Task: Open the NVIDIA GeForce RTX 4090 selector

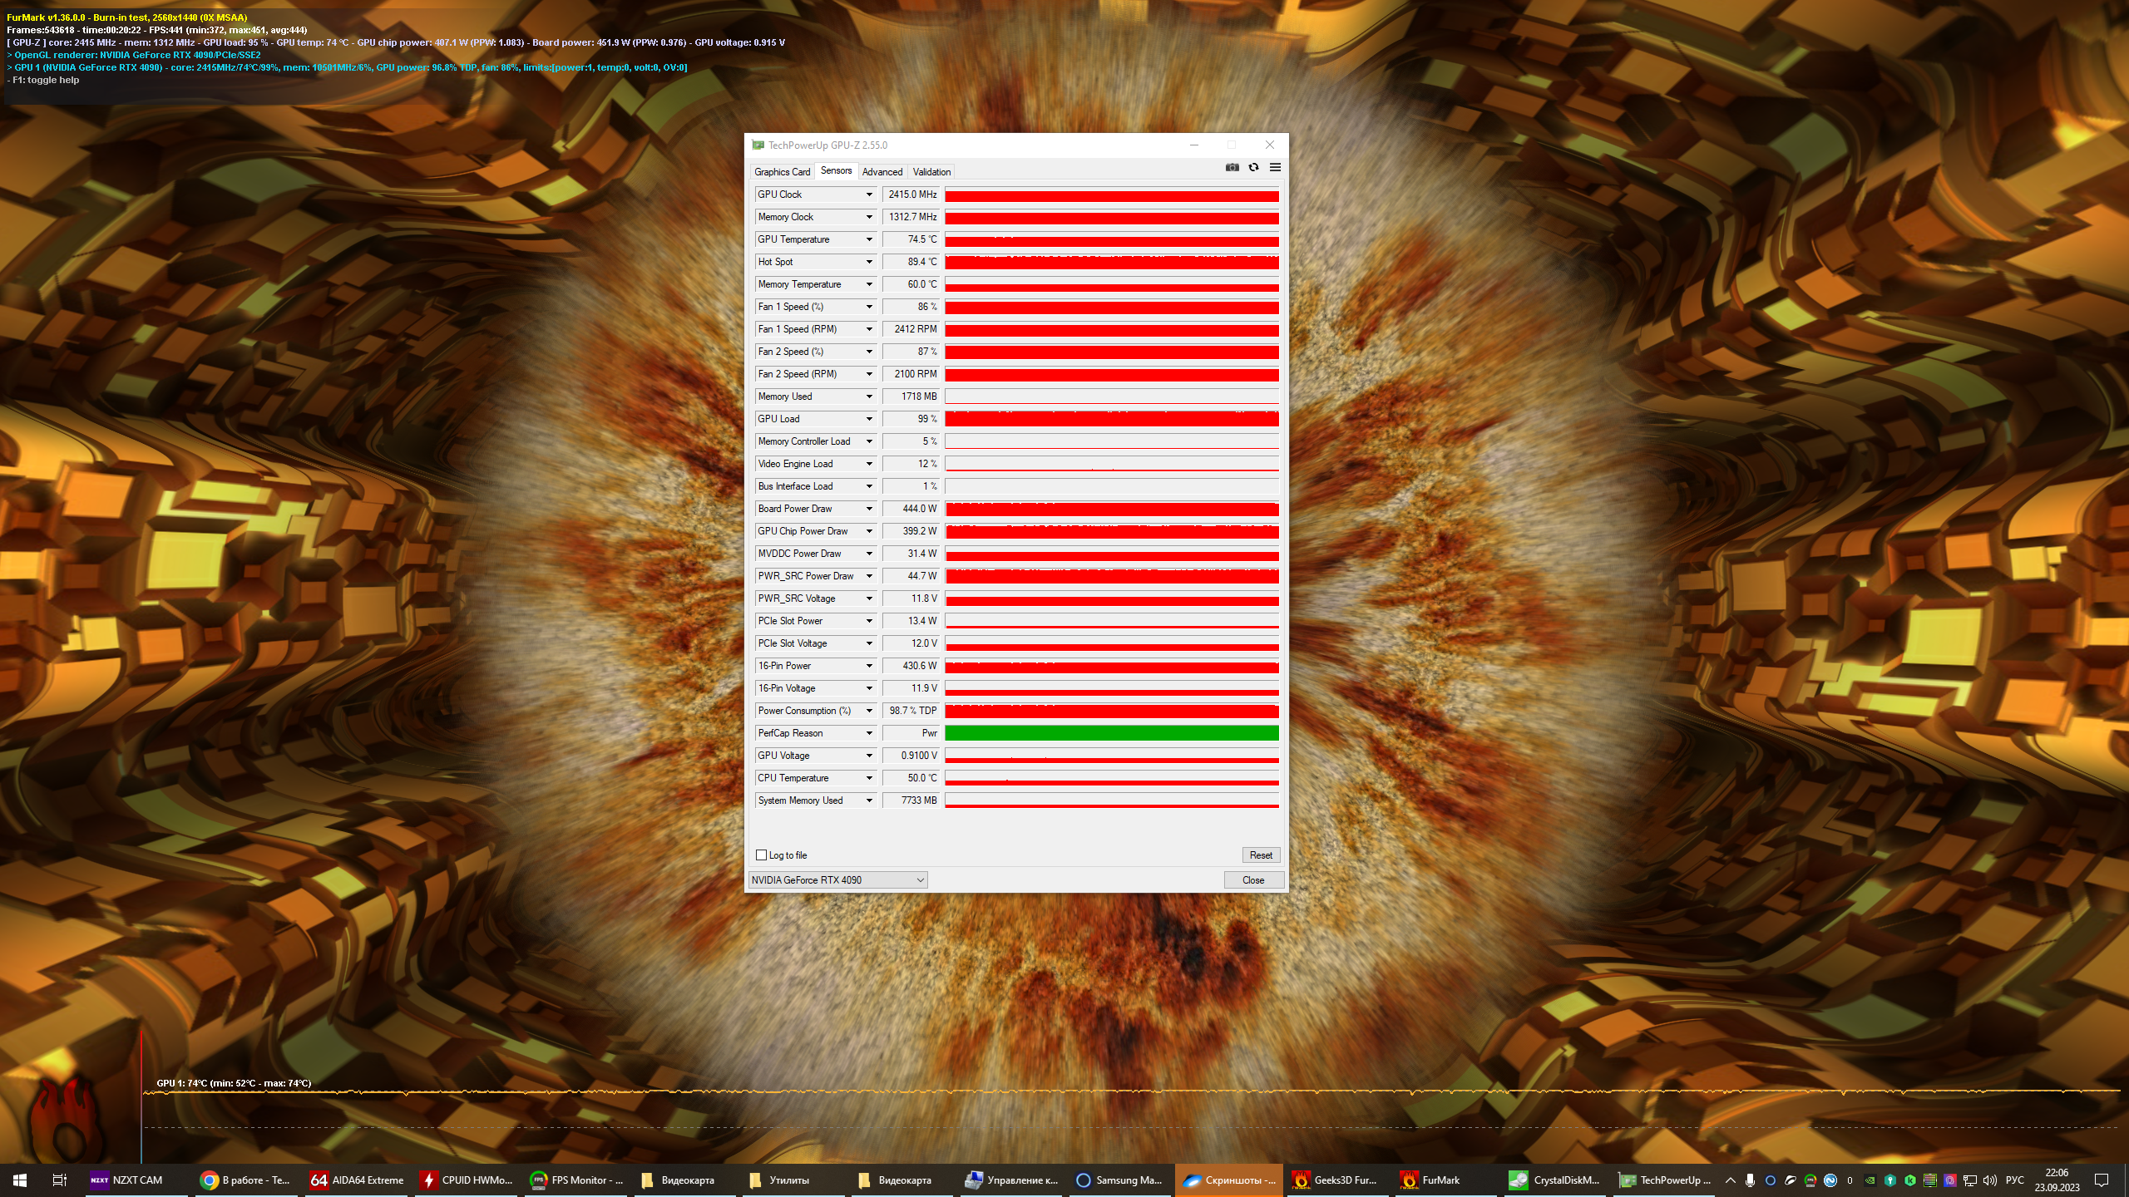Action: pos(837,880)
